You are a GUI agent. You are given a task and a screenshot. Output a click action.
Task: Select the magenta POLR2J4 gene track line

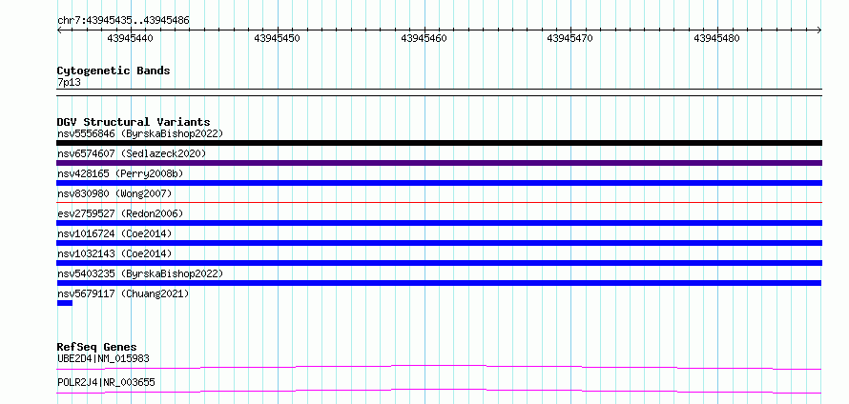pyautogui.click(x=439, y=392)
